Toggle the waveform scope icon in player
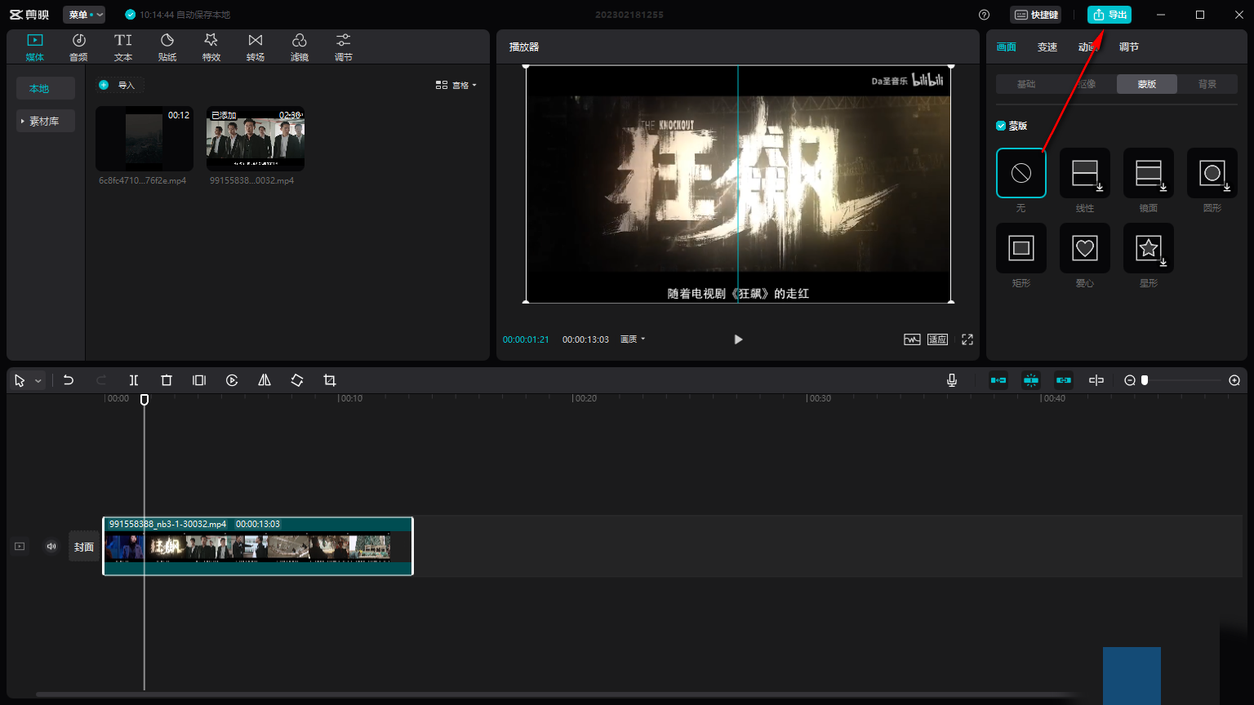Viewport: 1254px width, 705px height. click(912, 339)
